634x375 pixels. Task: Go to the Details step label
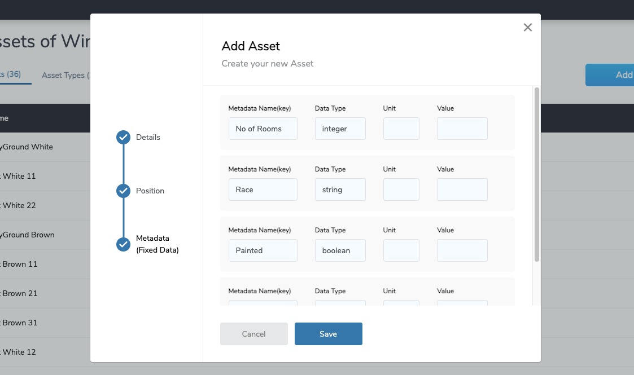coord(148,137)
